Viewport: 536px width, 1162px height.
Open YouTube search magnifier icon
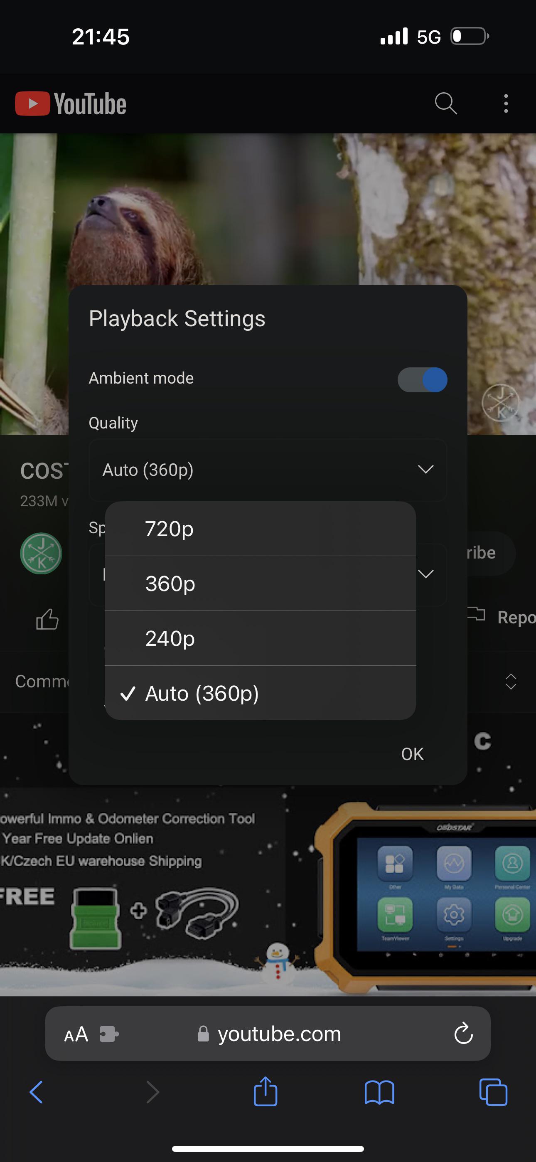[x=446, y=103]
